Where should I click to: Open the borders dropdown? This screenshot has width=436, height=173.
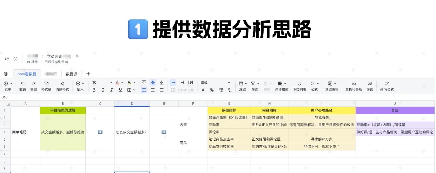coord(131,90)
